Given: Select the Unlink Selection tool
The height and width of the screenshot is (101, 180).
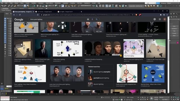Looking at the screenshot, I should click(x=12, y=6).
